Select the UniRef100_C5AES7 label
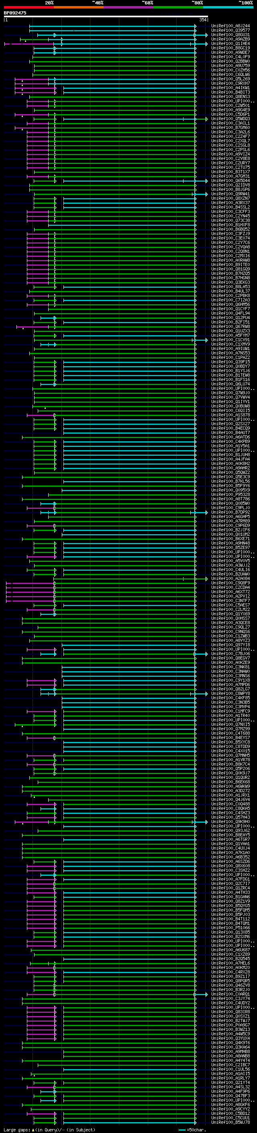 230,605
